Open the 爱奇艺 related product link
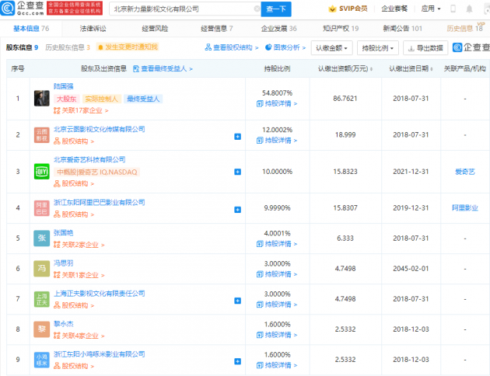This screenshot has height=376, width=490. [x=465, y=172]
